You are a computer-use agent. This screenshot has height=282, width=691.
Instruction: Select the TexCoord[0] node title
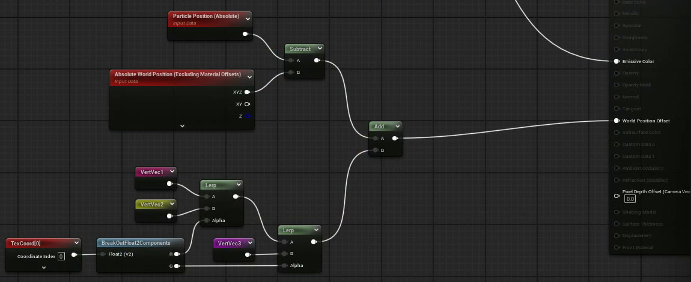pyautogui.click(x=26, y=243)
